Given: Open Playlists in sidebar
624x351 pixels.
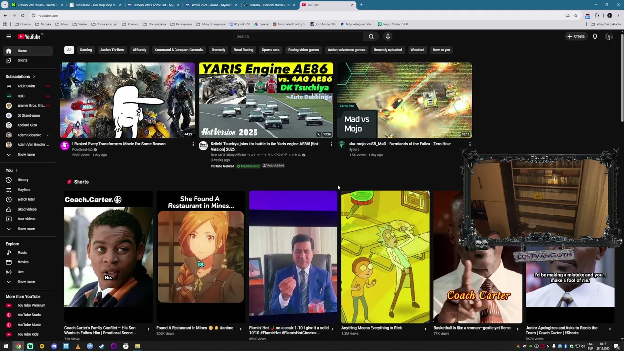Looking at the screenshot, I should coord(28,190).
